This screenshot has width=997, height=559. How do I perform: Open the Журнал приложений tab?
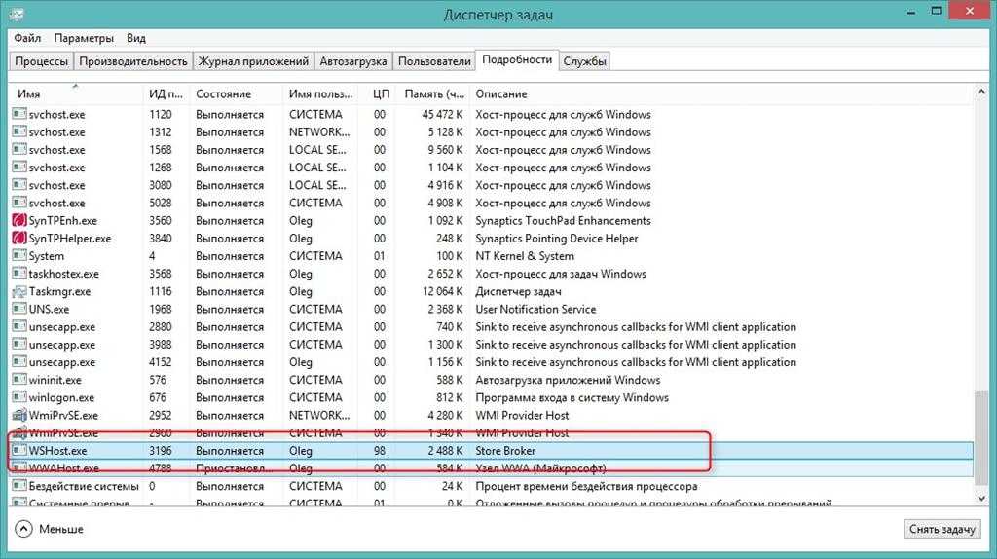[x=254, y=61]
